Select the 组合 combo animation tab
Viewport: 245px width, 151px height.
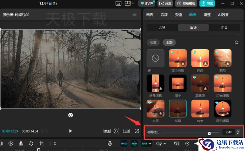[224, 28]
